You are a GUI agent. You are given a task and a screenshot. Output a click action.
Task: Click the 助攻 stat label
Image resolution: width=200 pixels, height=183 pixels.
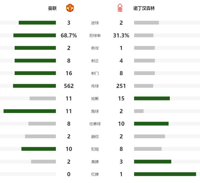(95, 48)
